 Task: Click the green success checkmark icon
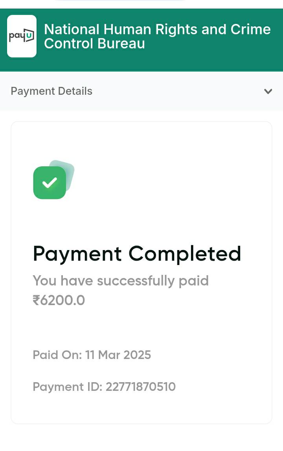(x=50, y=182)
